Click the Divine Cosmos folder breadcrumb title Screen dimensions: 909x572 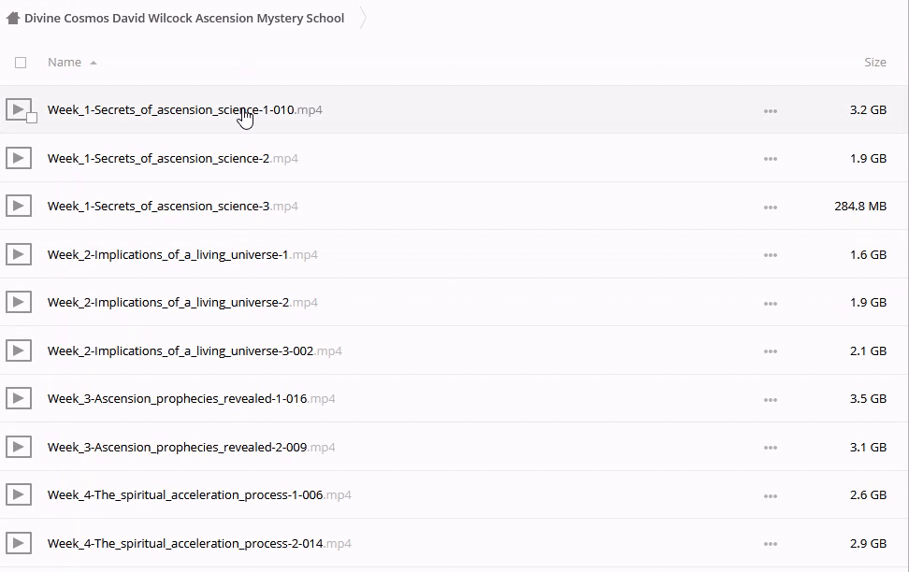coord(184,19)
